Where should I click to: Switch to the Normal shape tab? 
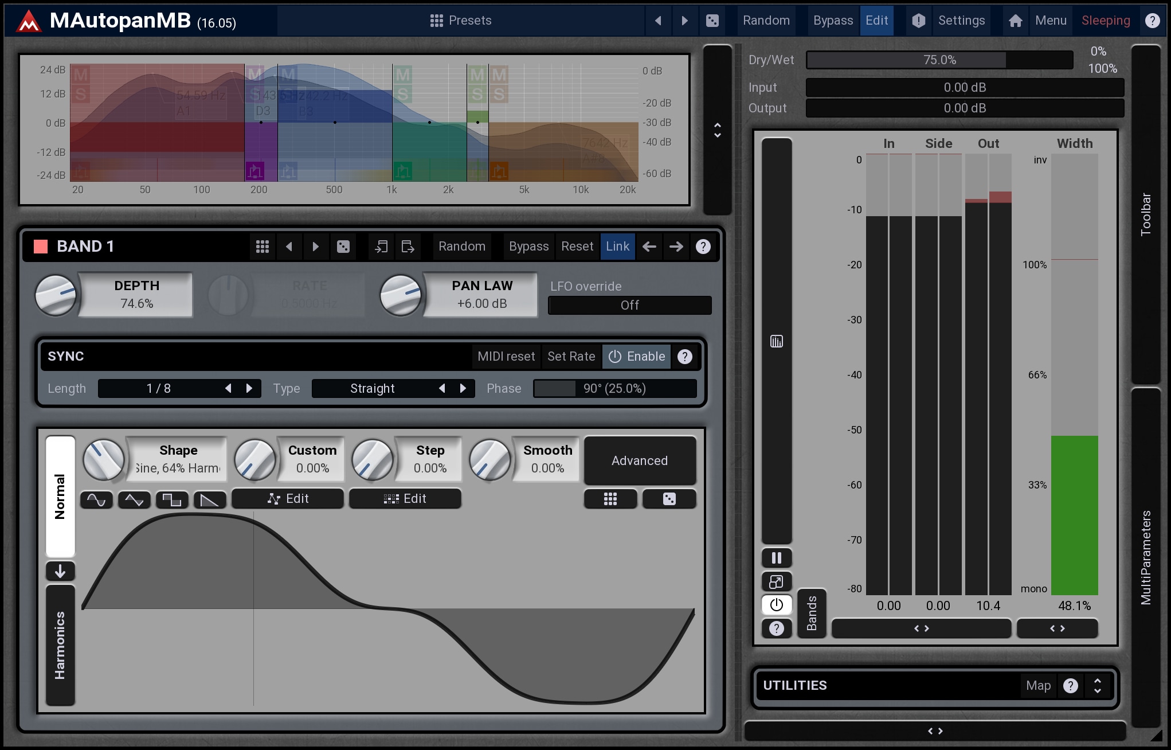pyautogui.click(x=60, y=497)
